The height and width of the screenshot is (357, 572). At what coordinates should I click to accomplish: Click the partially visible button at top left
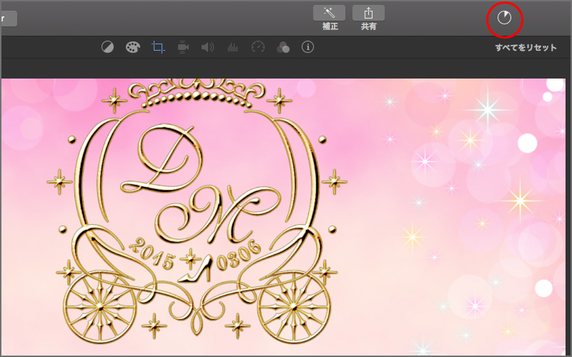click(8, 19)
